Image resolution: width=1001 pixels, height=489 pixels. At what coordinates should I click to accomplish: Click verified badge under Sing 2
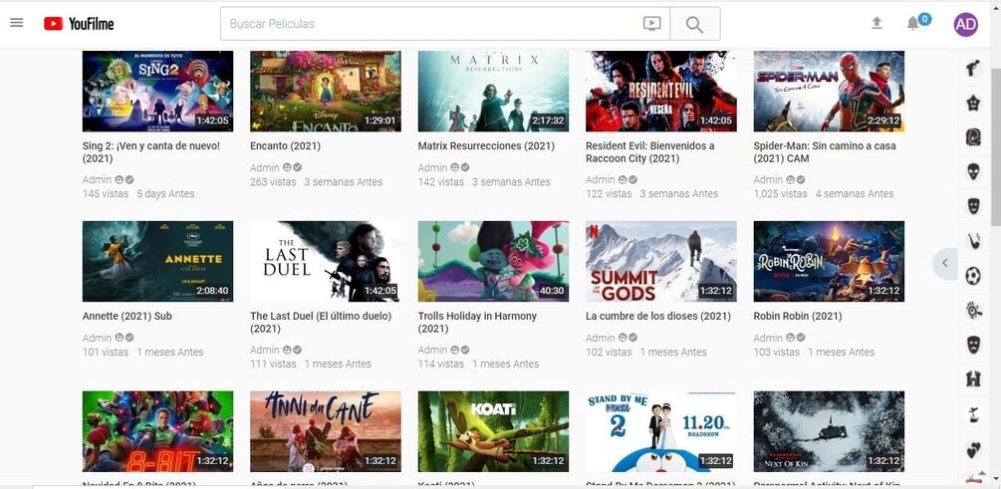point(129,180)
